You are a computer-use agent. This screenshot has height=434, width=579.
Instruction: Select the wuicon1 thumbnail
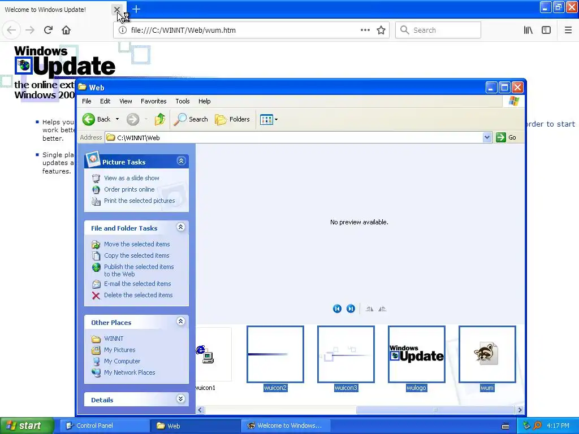213,354
